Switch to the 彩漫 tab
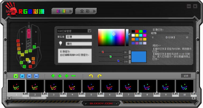The width and height of the screenshot is (203, 108). click(62, 11)
